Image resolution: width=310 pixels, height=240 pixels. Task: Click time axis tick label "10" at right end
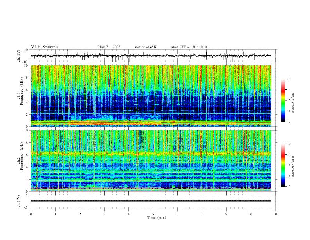275,214
